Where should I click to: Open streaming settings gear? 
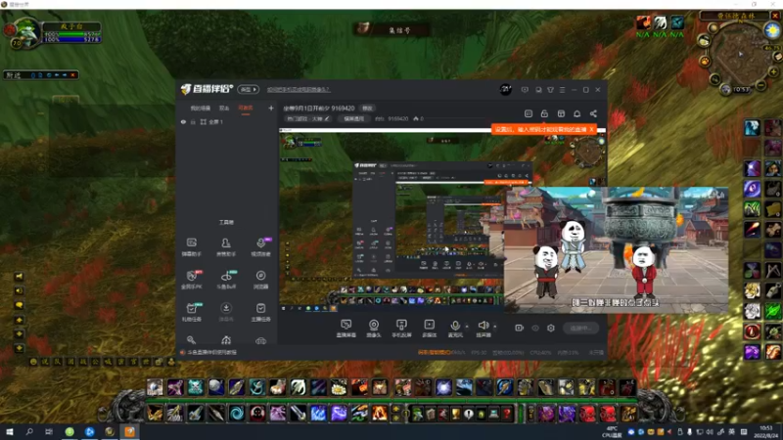[551, 328]
